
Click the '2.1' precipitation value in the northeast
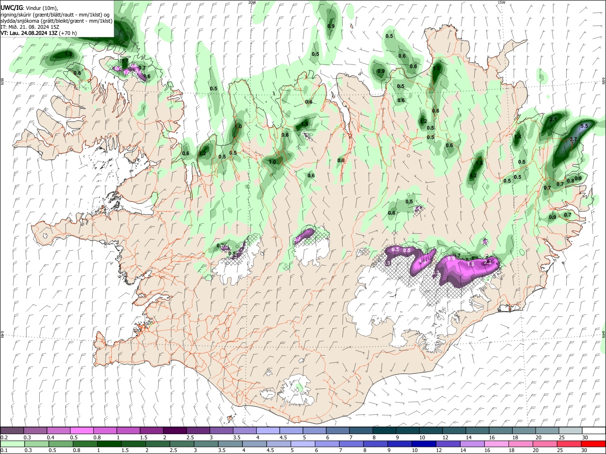click(x=553, y=120)
